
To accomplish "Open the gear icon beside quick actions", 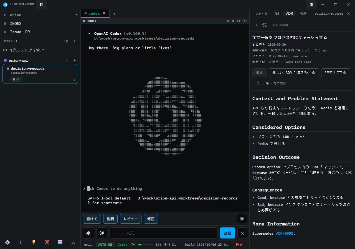I will pyautogui.click(x=242, y=219).
